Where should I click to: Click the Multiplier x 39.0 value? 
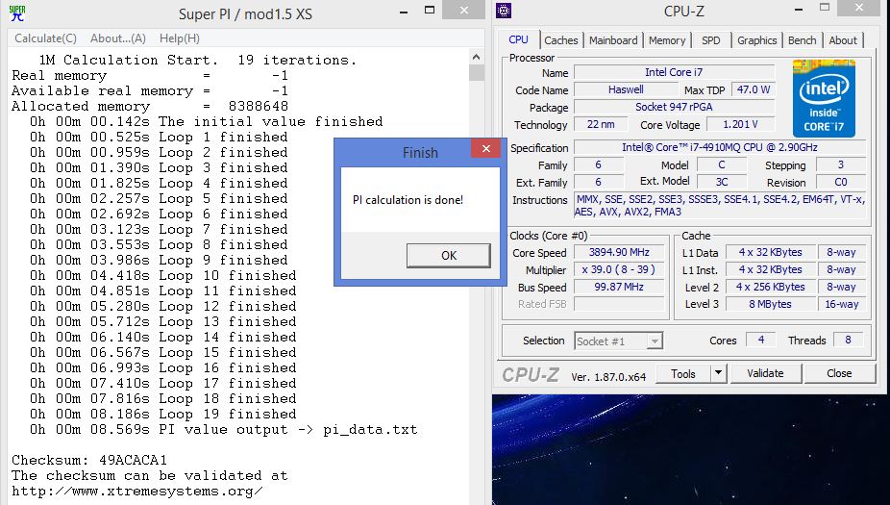619,270
